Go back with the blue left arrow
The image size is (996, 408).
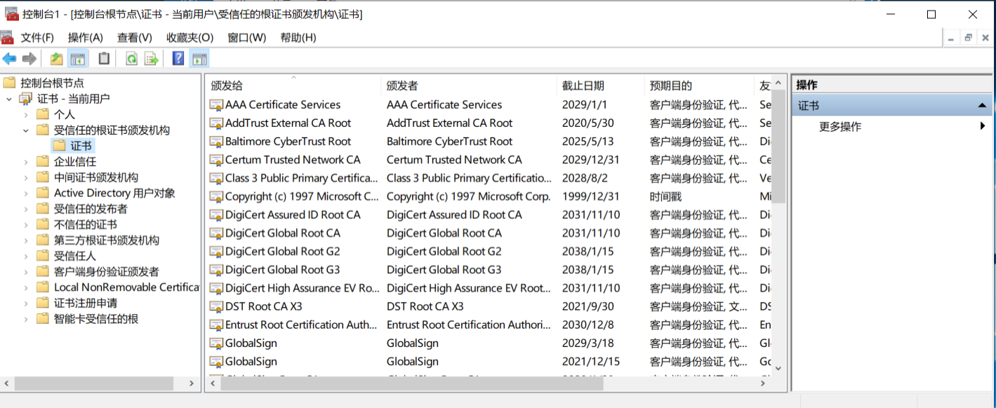pyautogui.click(x=9, y=59)
